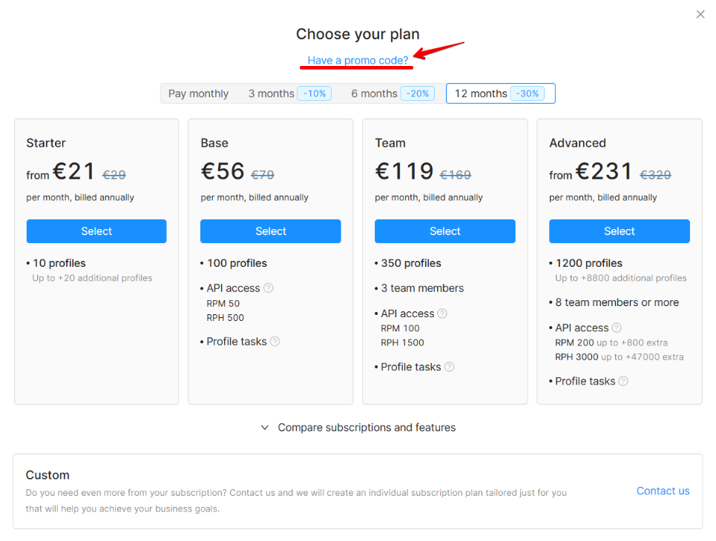This screenshot has width=716, height=541.
Task: Choose the 3 months billing period
Action: point(272,93)
